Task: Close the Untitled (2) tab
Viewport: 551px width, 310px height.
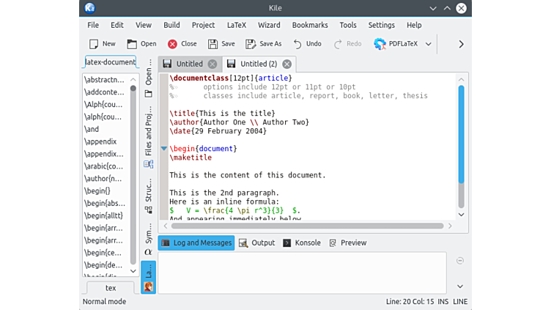Action: tap(286, 64)
